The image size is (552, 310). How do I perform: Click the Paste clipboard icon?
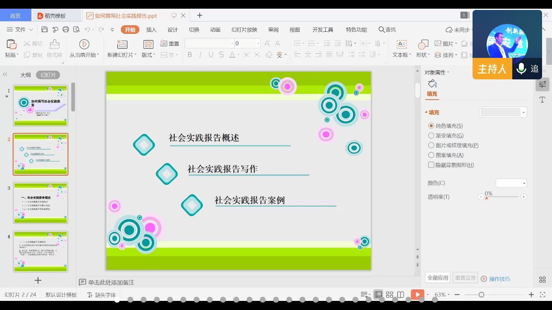[11, 44]
